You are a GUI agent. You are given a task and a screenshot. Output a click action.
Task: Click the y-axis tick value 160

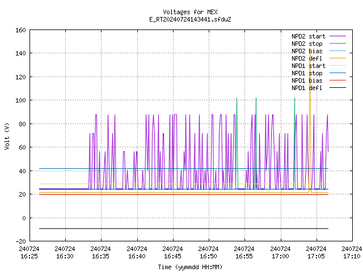(20, 30)
